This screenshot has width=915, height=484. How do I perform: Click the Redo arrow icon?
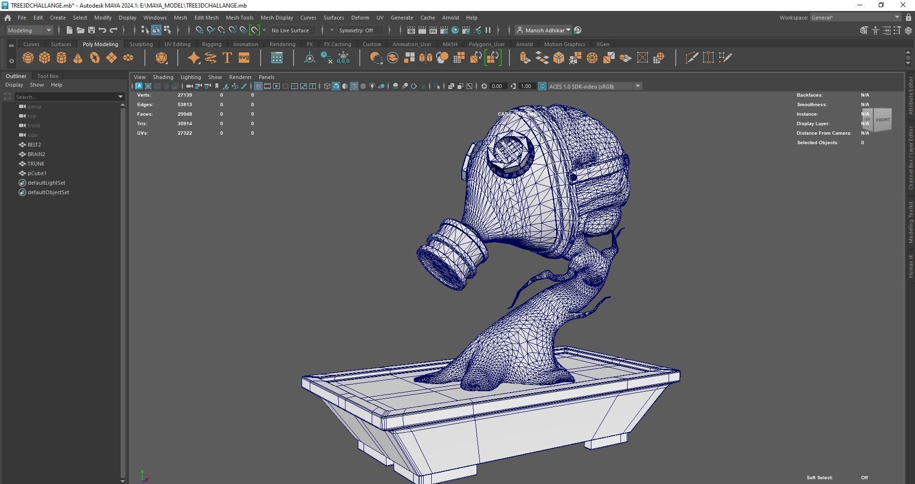point(113,30)
